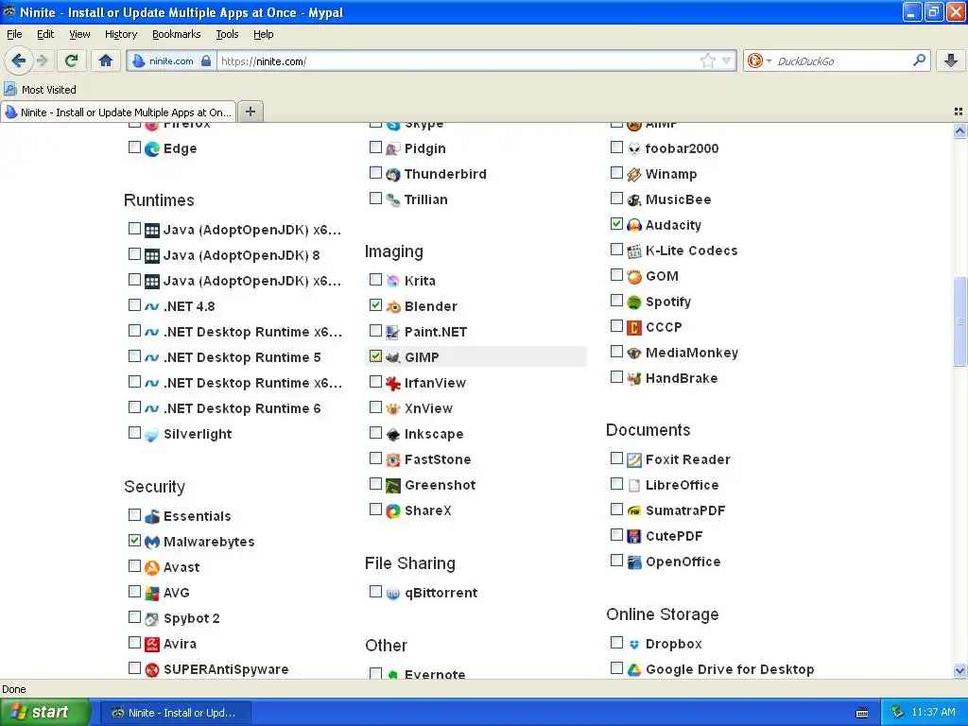Check the Krita checkbox
Screen dimensions: 968x726
click(375, 280)
